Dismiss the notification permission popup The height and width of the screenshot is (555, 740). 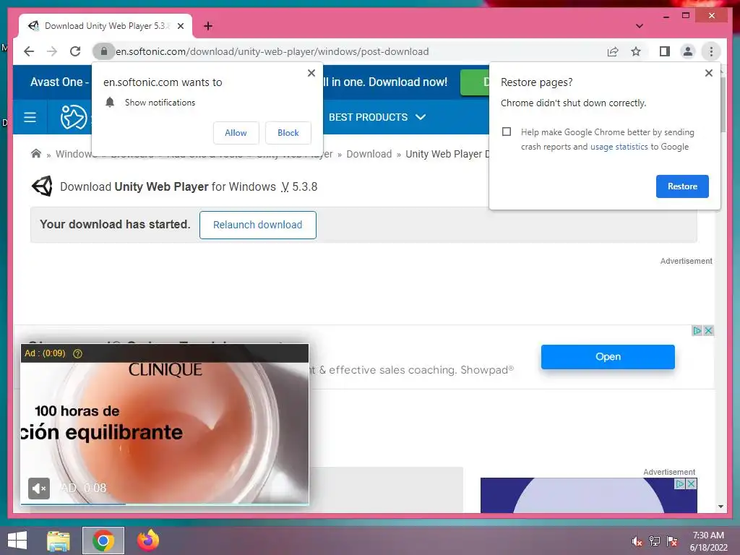click(311, 73)
